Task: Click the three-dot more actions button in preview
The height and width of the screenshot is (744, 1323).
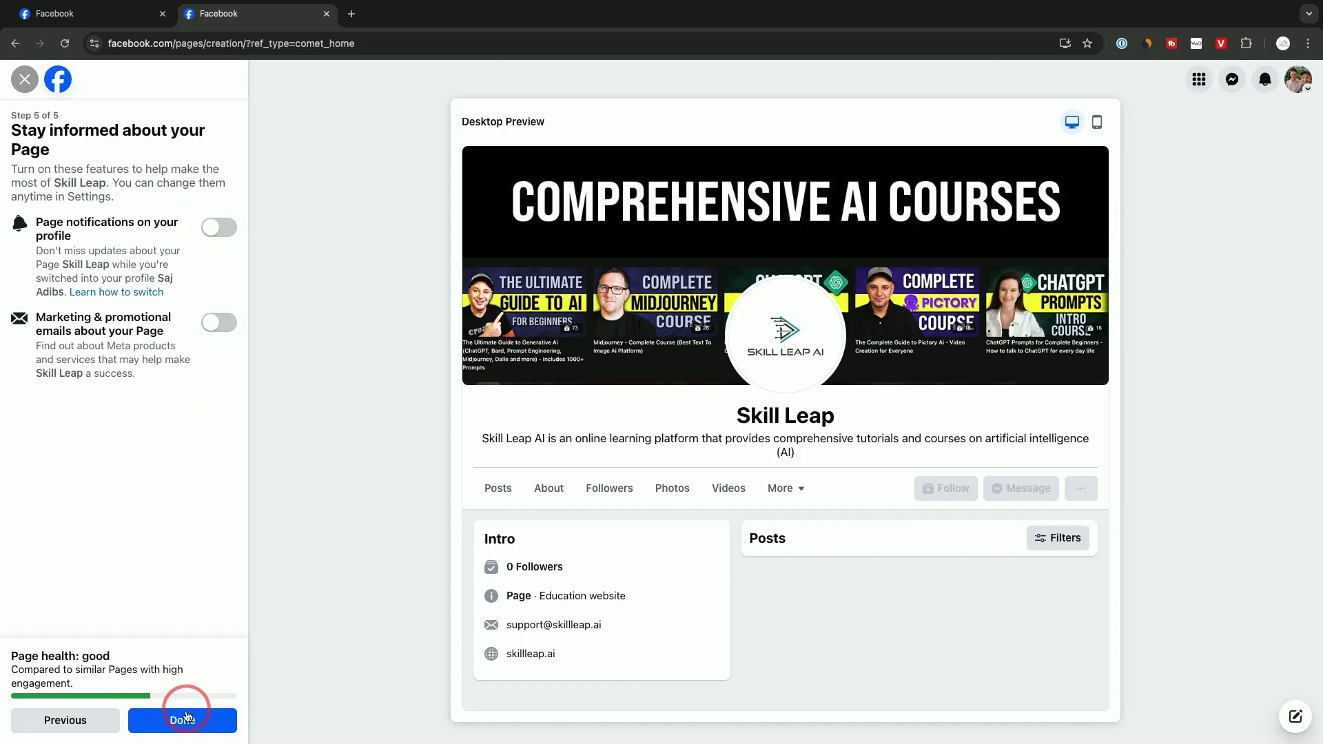Action: pos(1081,488)
